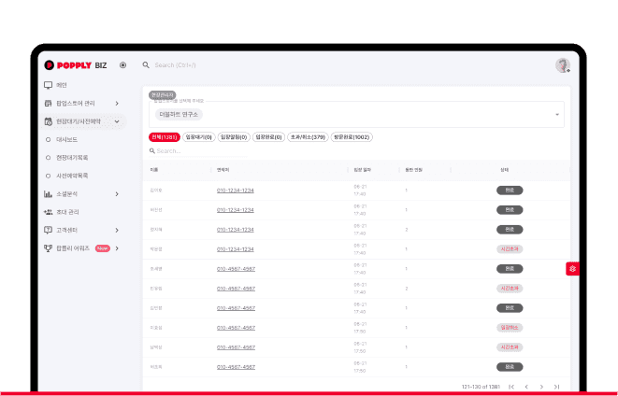This screenshot has width=618, height=396.
Task: Click the 고객센터 help icon
Action: click(x=48, y=231)
